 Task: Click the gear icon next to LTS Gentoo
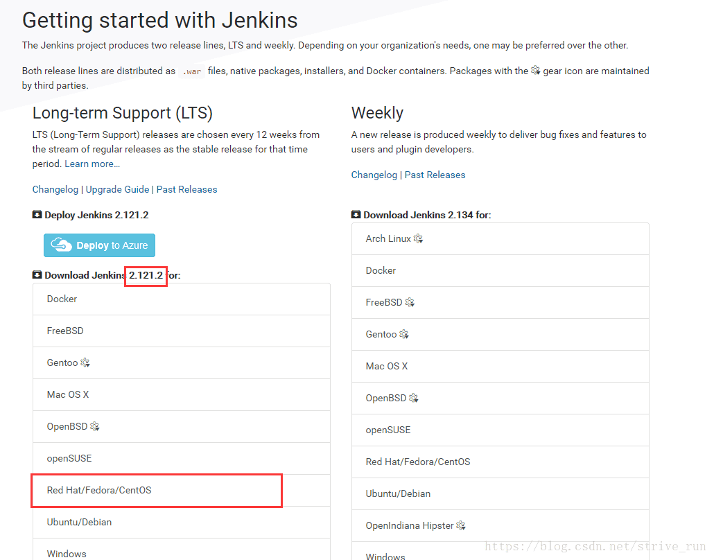85,363
